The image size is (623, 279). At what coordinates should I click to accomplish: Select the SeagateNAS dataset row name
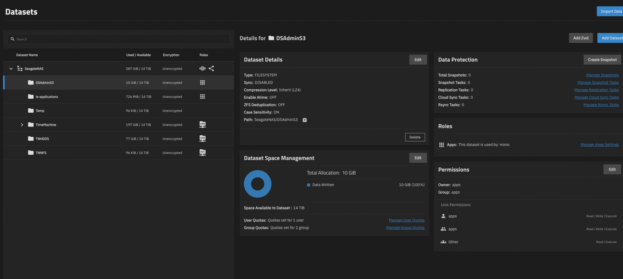pyautogui.click(x=34, y=69)
